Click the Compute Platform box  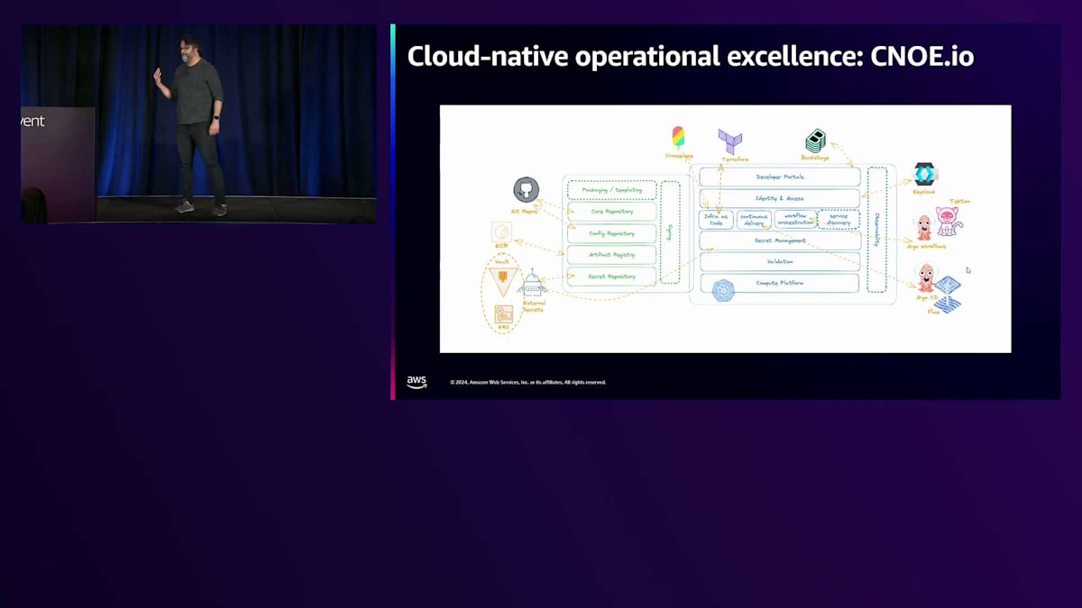click(x=780, y=283)
